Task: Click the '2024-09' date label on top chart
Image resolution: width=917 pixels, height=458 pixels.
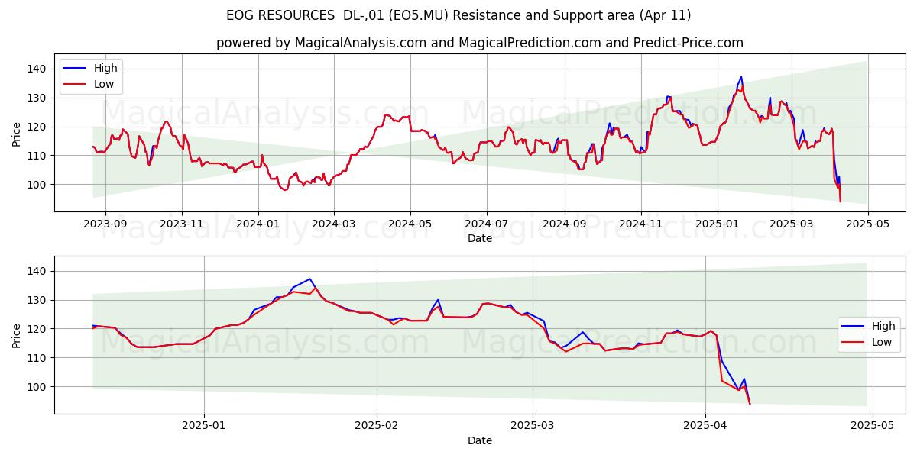Action: pos(565,225)
